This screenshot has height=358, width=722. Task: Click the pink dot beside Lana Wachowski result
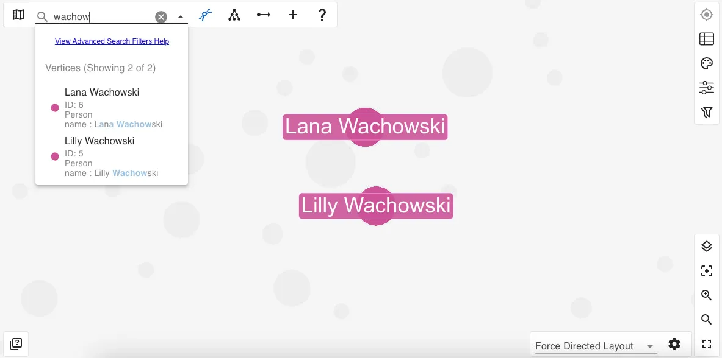pos(55,108)
